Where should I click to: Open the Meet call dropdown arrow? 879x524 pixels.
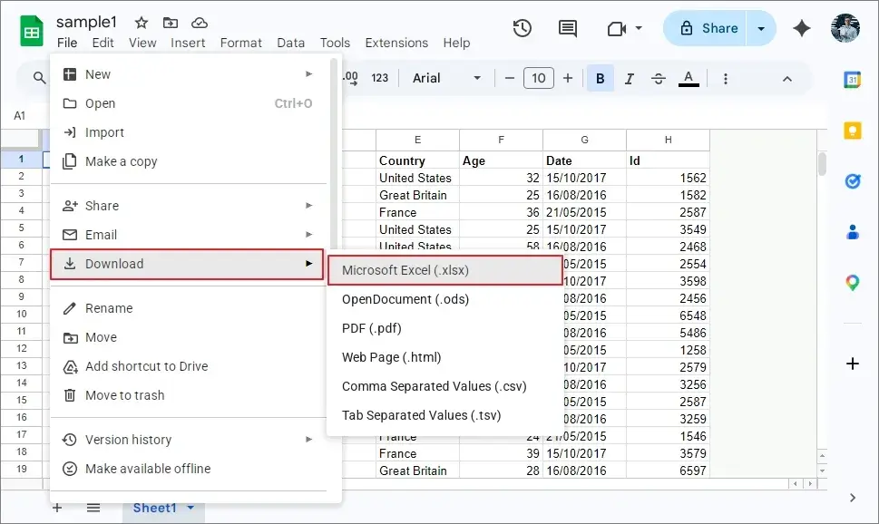[639, 28]
